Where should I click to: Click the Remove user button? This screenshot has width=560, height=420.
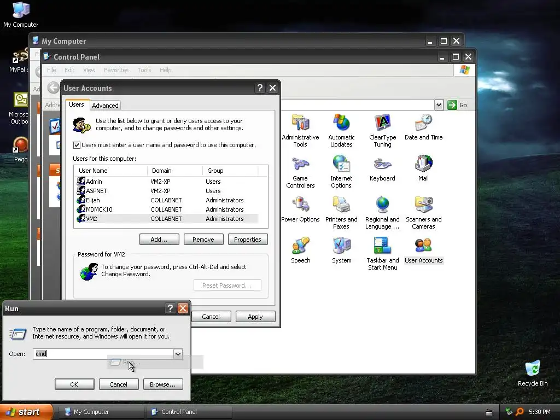[x=203, y=240]
